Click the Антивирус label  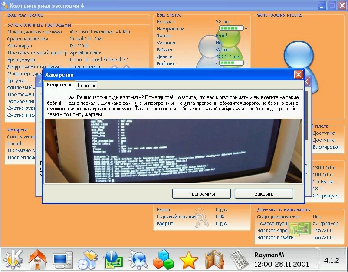click(20, 46)
